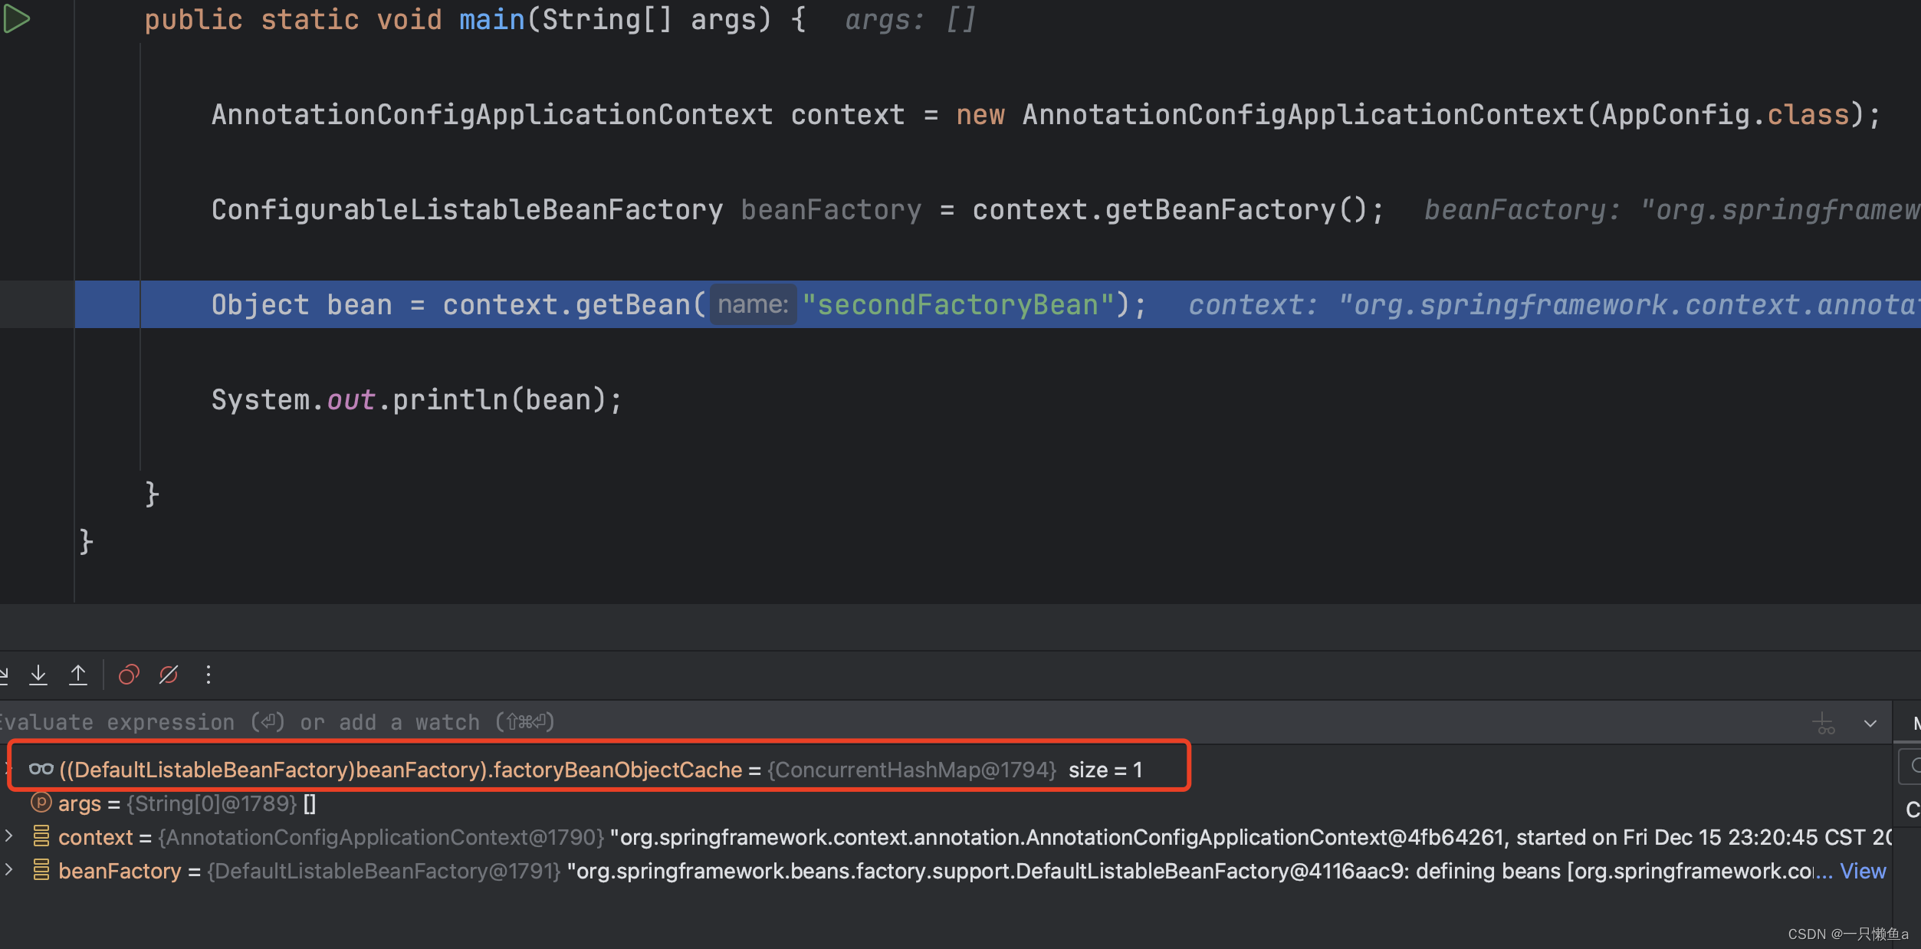Click glasses icon beside factoryBeanObjectCache watch
The width and height of the screenshot is (1921, 949).
pos(40,770)
